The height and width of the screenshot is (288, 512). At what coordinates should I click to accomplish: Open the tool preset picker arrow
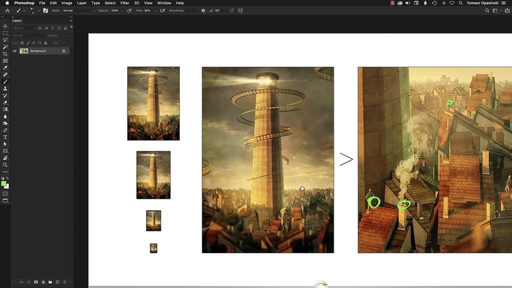pyautogui.click(x=24, y=10)
